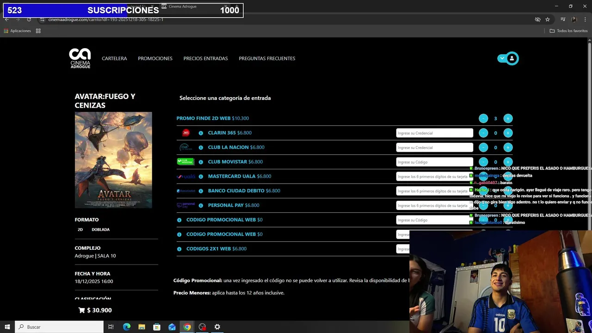The width and height of the screenshot is (592, 333).
Task: Open File Explorer from taskbar
Action: tap(142, 327)
